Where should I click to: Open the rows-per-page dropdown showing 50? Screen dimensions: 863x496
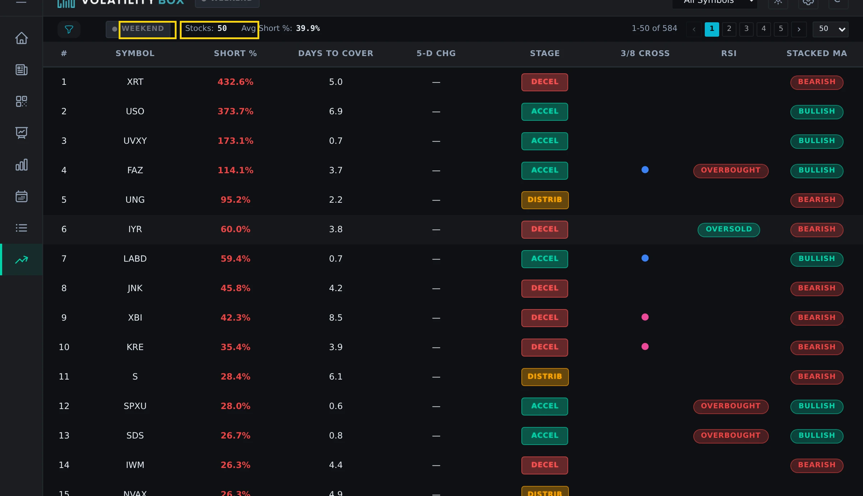(x=831, y=29)
